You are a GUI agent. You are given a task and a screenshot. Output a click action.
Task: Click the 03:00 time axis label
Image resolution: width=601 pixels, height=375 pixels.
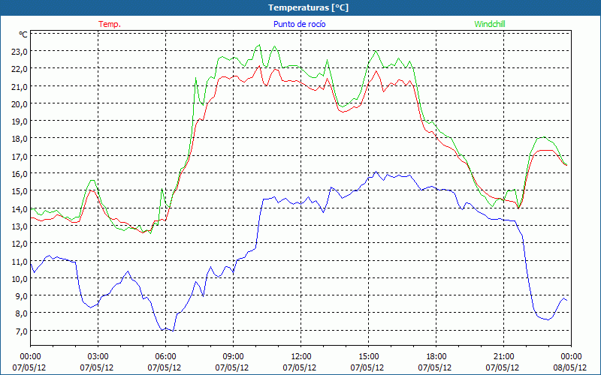[98, 357]
